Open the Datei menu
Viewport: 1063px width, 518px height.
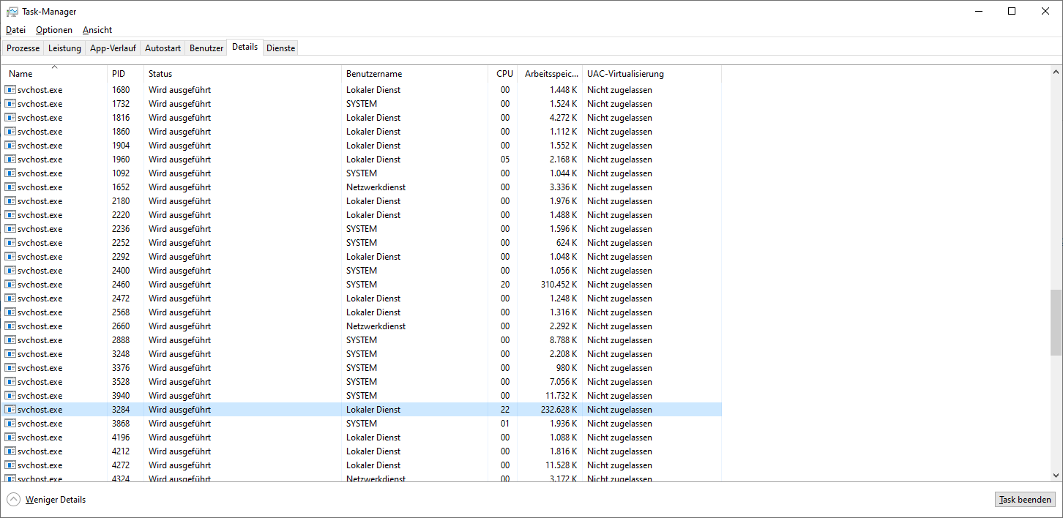tap(15, 30)
